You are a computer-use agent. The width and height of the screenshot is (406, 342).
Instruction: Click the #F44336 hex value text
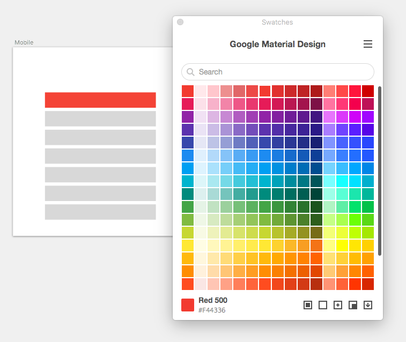pyautogui.click(x=212, y=310)
